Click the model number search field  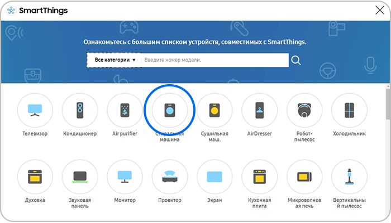point(214,60)
